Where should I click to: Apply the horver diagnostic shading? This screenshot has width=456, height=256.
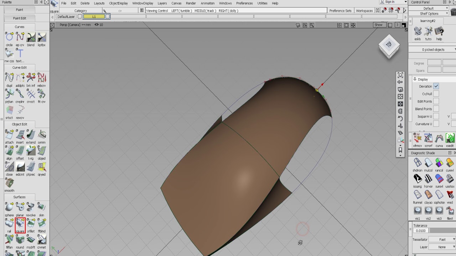point(428,178)
